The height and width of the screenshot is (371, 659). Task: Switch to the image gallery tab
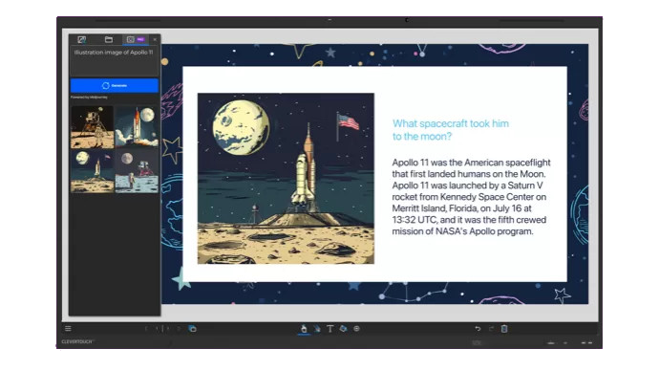(81, 39)
